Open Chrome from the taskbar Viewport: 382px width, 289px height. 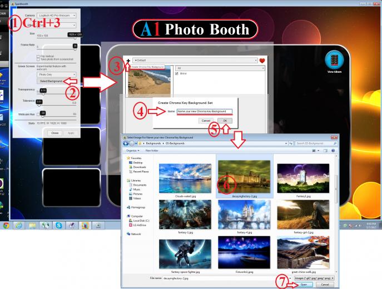6,226
